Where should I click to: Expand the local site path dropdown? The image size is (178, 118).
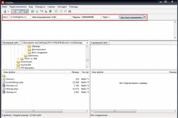tap(87, 43)
